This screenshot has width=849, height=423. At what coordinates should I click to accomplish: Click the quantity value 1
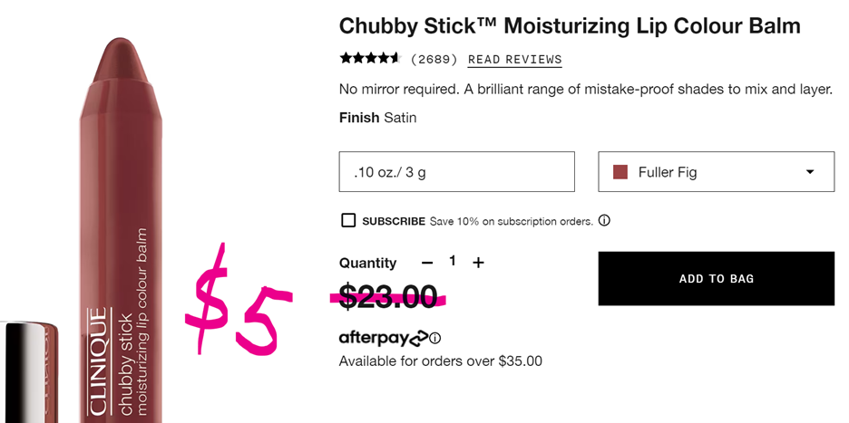453,261
